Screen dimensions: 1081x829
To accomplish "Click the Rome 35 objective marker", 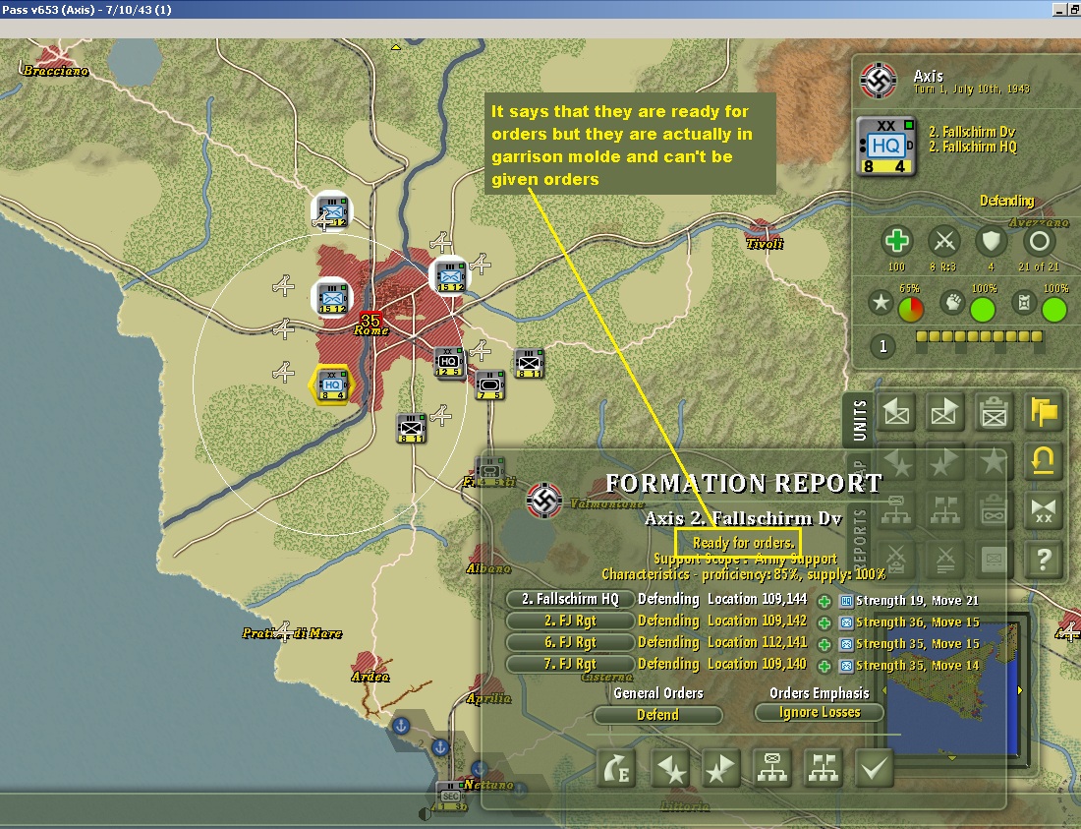I will tap(370, 320).
